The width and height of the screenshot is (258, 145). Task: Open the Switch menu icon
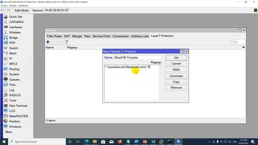point(6,48)
